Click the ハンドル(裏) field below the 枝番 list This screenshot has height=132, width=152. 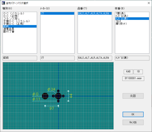[x=132, y=58]
